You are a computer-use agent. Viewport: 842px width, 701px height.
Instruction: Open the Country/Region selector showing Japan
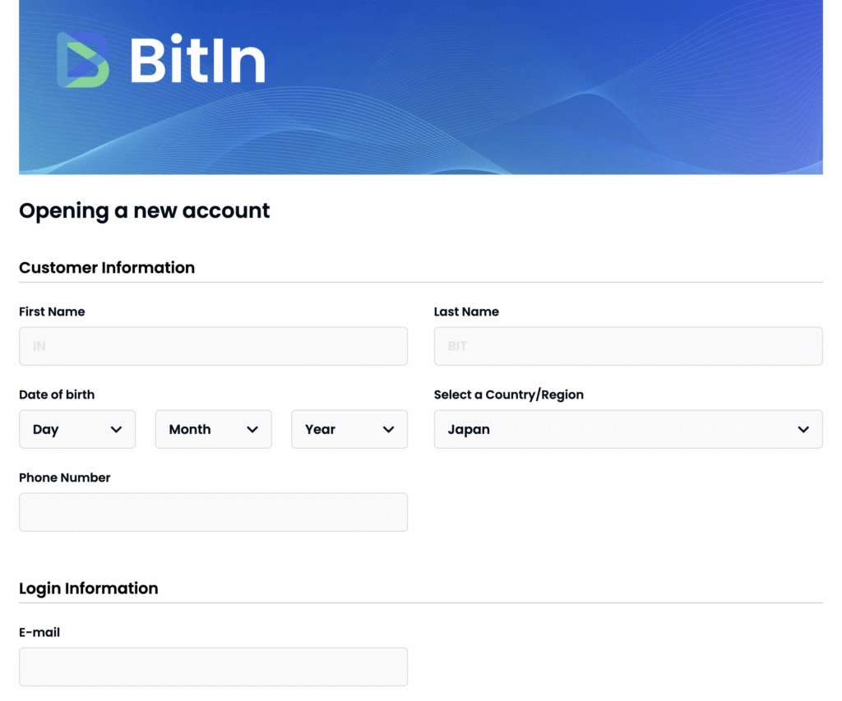pos(628,429)
